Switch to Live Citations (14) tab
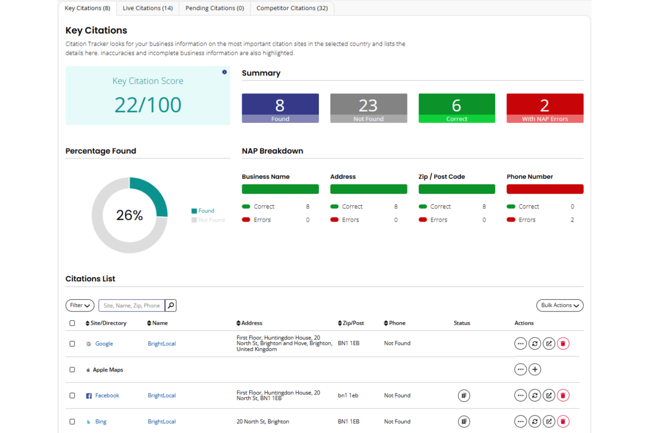This screenshot has width=649, height=433. [148, 8]
